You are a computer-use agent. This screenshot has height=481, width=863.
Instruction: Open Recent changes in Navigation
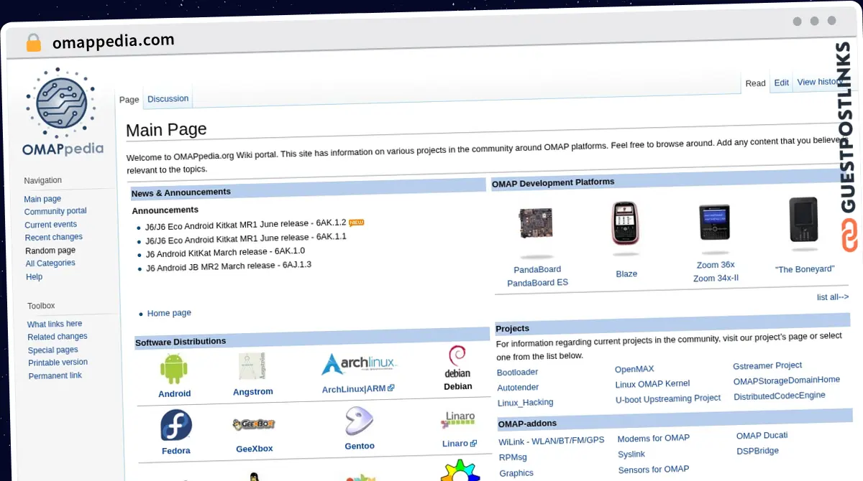click(53, 237)
